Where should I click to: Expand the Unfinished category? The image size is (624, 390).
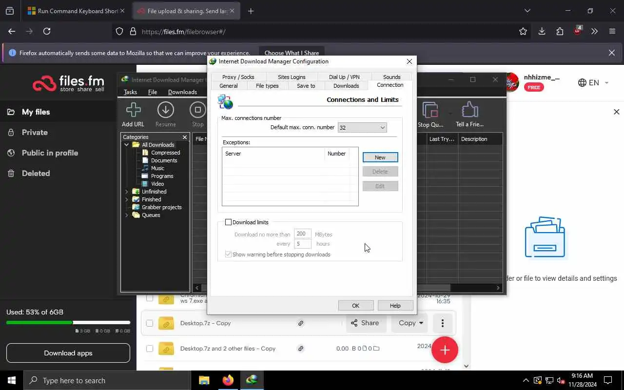pos(127,192)
